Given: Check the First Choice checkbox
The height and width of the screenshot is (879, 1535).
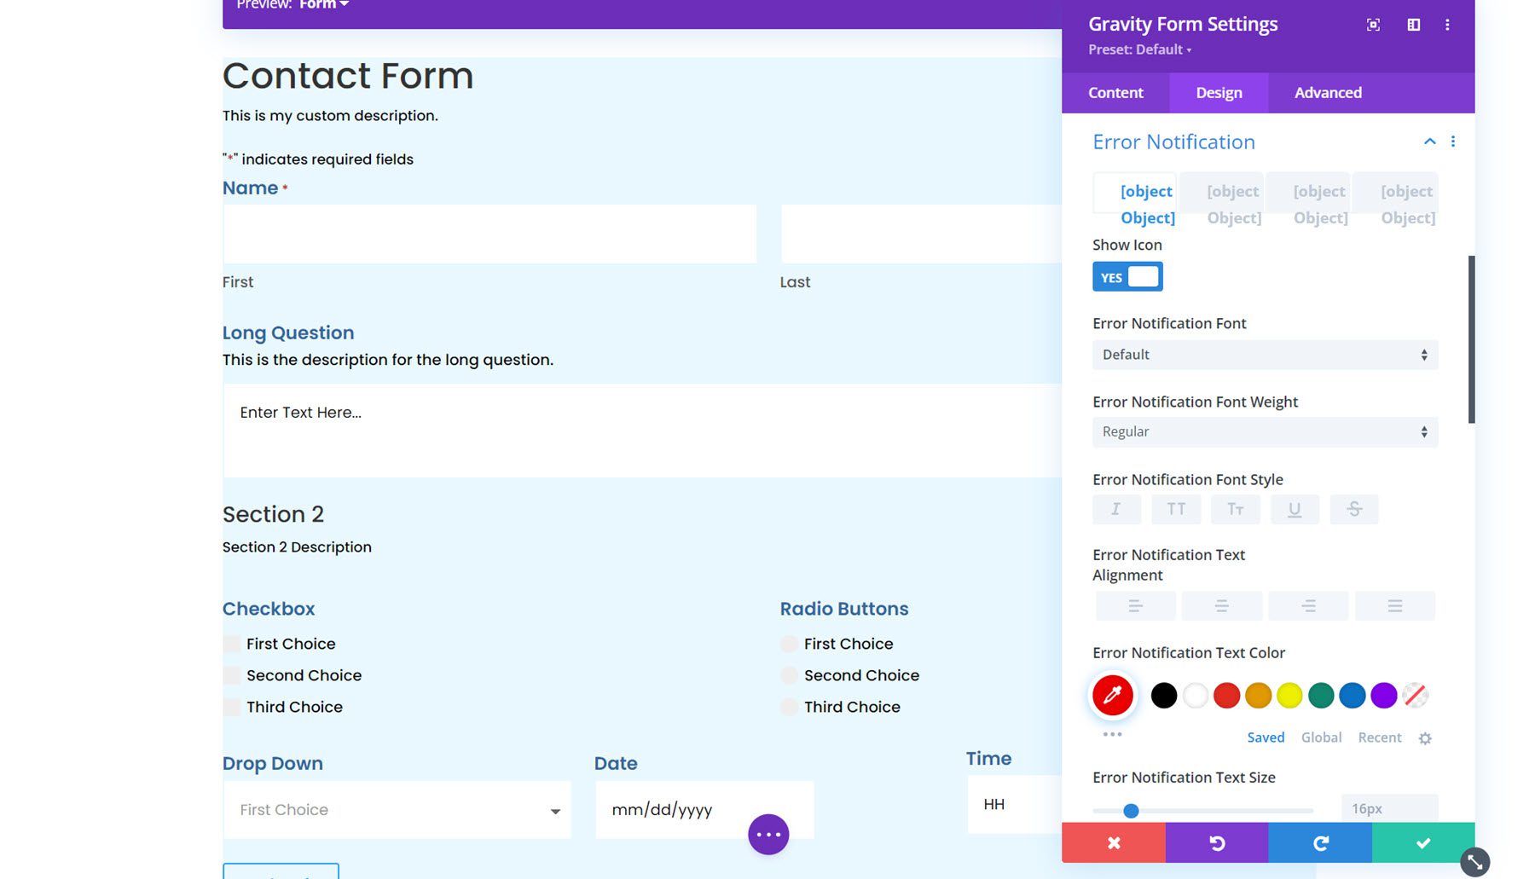Looking at the screenshot, I should coord(231,644).
